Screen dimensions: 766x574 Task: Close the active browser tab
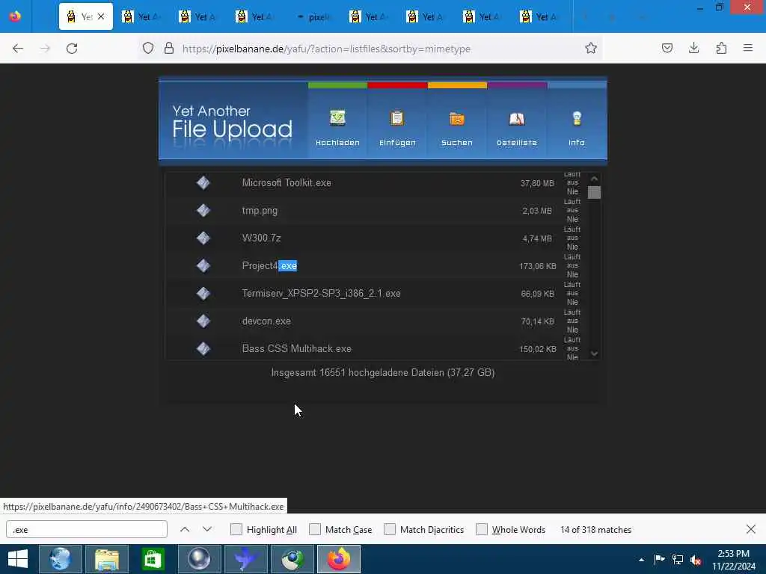[101, 16]
